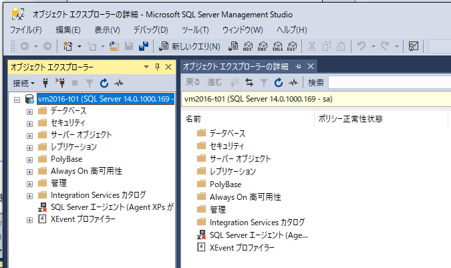Image resolution: width=451 pixels, height=268 pixels.
Task: Click the Cut scissors icon
Action: point(312,46)
